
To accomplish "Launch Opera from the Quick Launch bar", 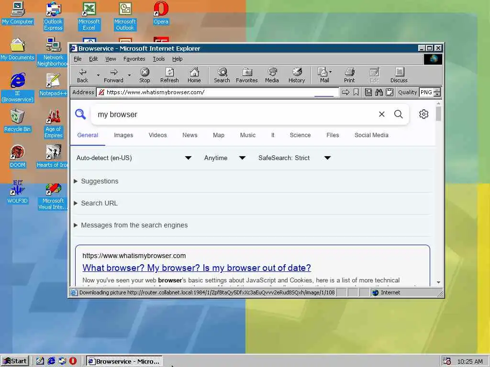I will pyautogui.click(x=73, y=361).
